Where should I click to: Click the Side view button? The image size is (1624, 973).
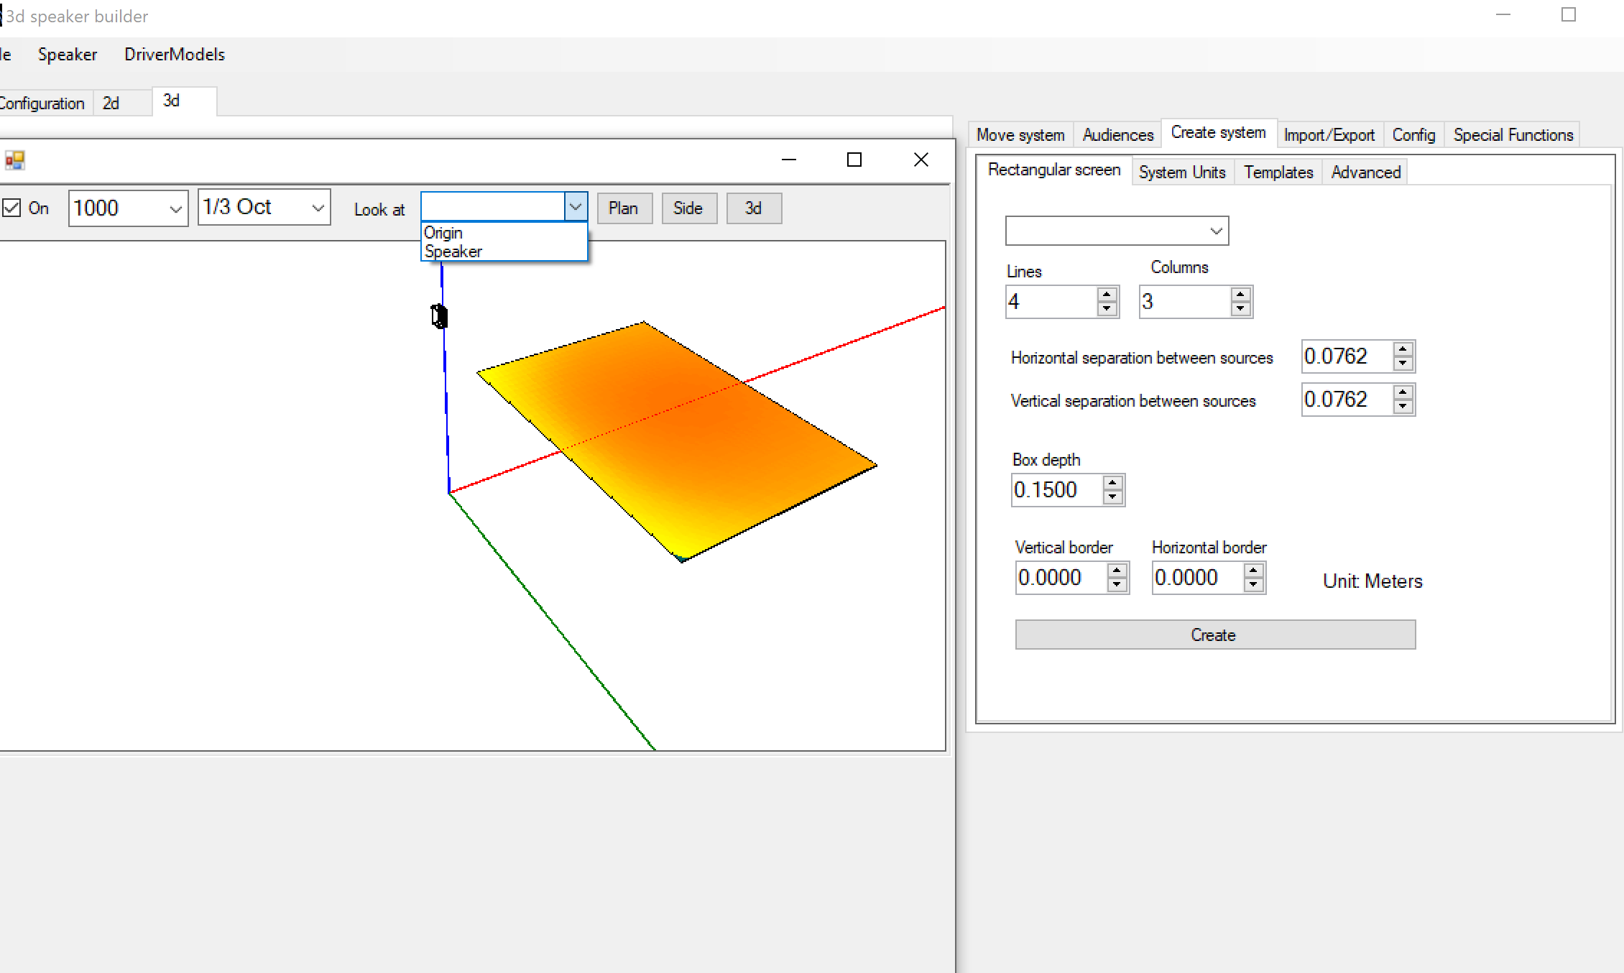(688, 208)
